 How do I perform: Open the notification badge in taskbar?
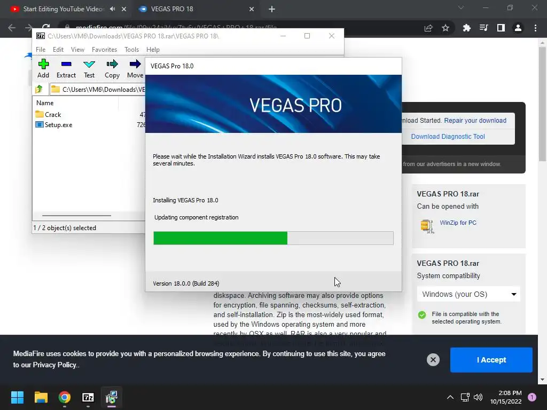click(532, 397)
